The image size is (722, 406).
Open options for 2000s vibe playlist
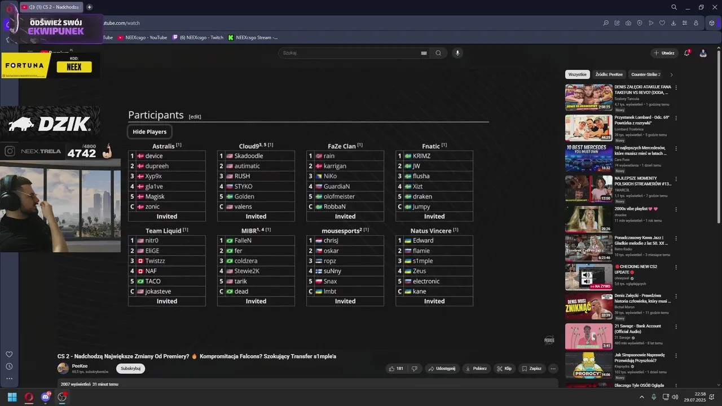(676, 209)
